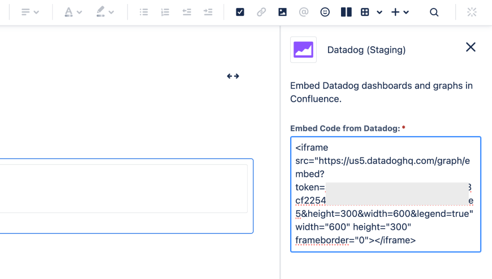Open the plus insert menu
The image size is (492, 279).
point(399,12)
